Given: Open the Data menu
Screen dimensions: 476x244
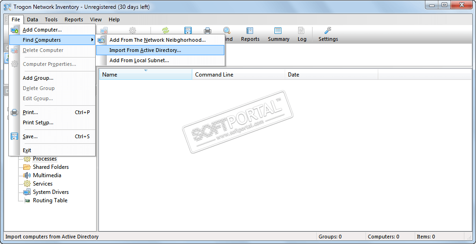Looking at the screenshot, I should click(x=33, y=19).
